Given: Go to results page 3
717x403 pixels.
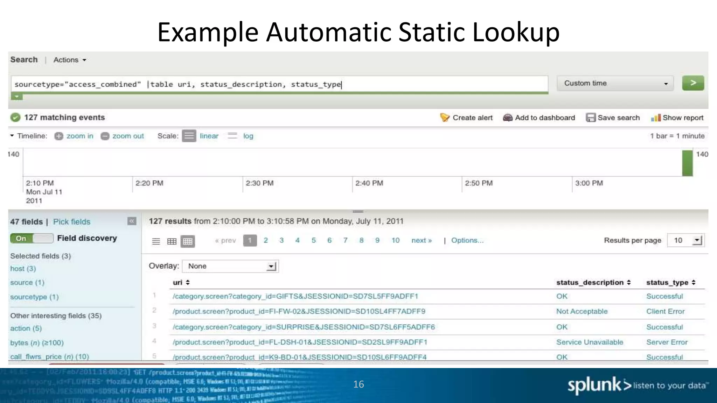Looking at the screenshot, I should [281, 240].
